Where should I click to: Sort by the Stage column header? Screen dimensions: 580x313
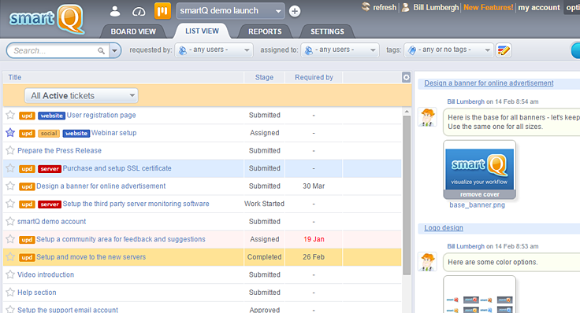pyautogui.click(x=264, y=77)
